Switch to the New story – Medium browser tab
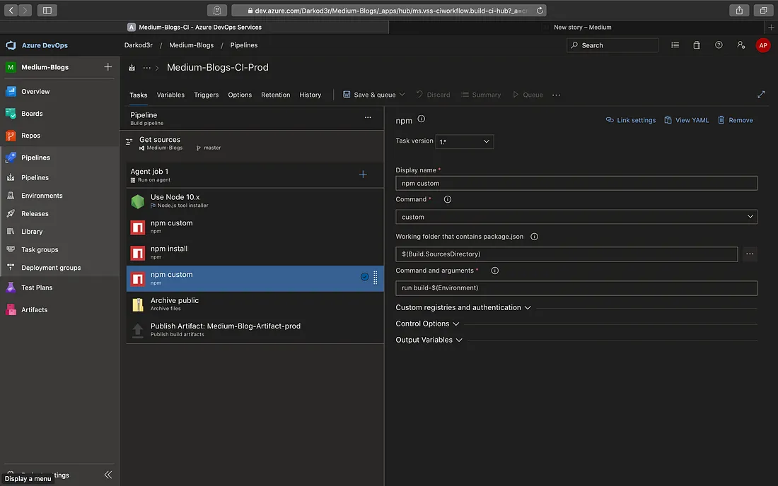778x486 pixels. (583, 28)
